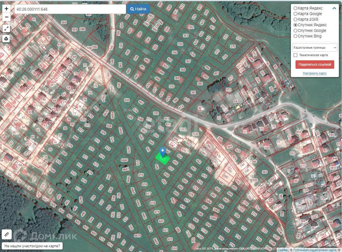Click parcel number 380 on the map
342x252 pixels.
point(200,83)
